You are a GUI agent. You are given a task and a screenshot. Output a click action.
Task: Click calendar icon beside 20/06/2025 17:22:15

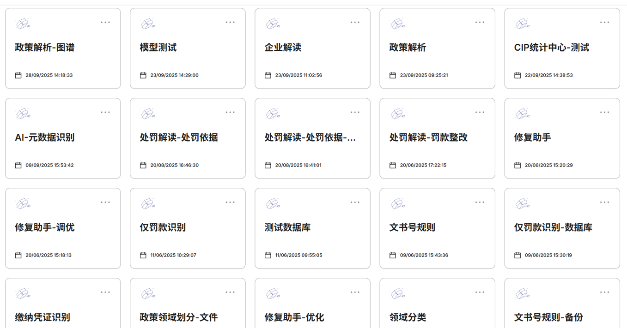click(393, 165)
